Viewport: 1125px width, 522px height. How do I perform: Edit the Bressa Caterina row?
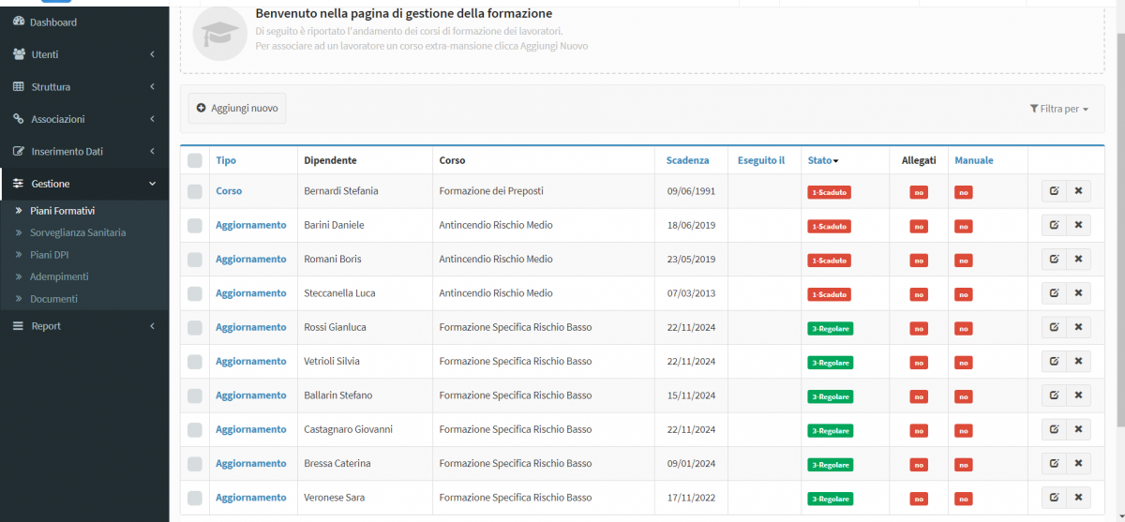click(1054, 463)
